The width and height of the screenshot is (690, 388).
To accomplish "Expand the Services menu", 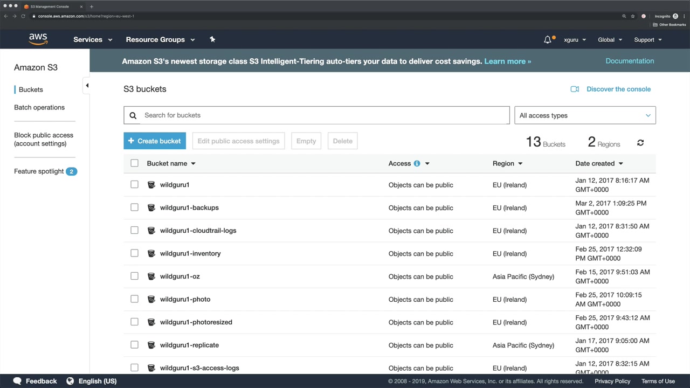I will click(x=93, y=39).
